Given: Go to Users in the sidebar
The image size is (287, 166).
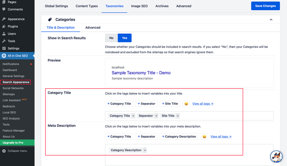Looking at the screenshot, I should pos(12,34).
